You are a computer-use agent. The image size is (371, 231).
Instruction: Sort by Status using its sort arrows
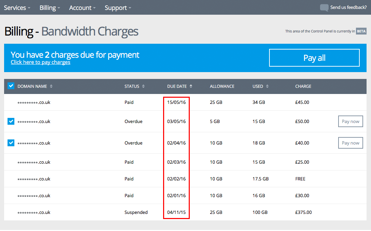pyautogui.click(x=143, y=86)
